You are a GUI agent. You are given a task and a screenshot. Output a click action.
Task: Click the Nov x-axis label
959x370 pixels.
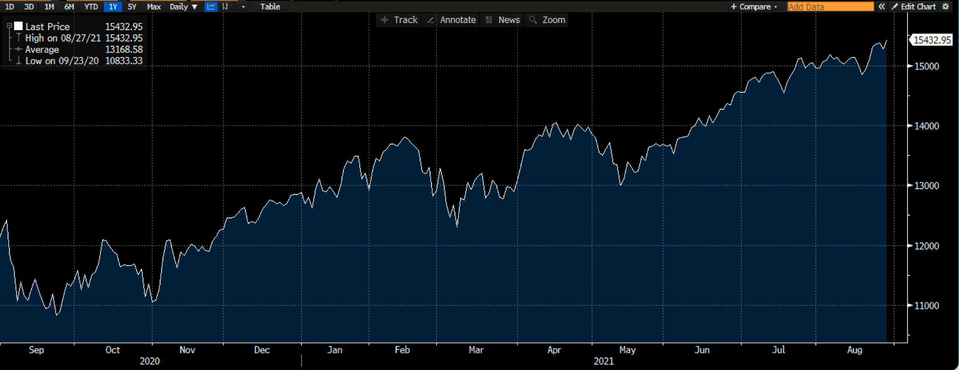click(x=187, y=350)
